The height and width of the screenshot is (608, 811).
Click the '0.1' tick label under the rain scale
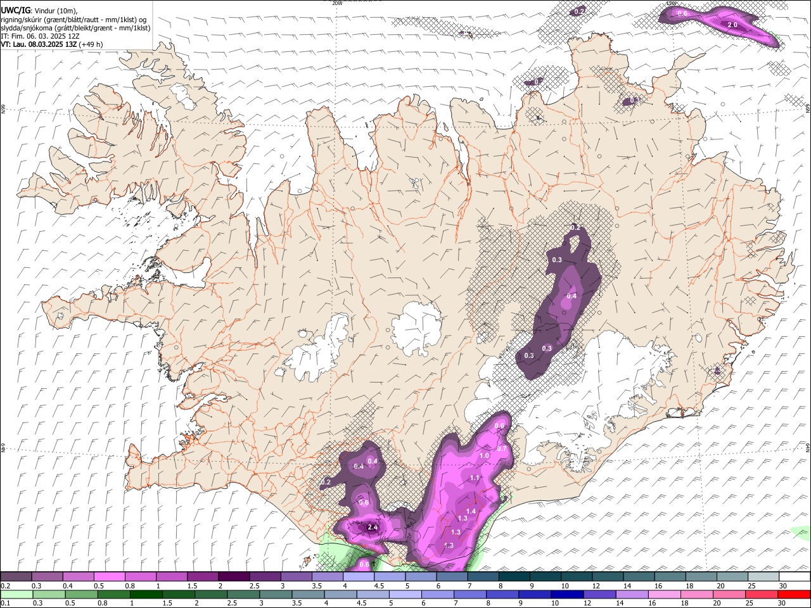point(5,603)
